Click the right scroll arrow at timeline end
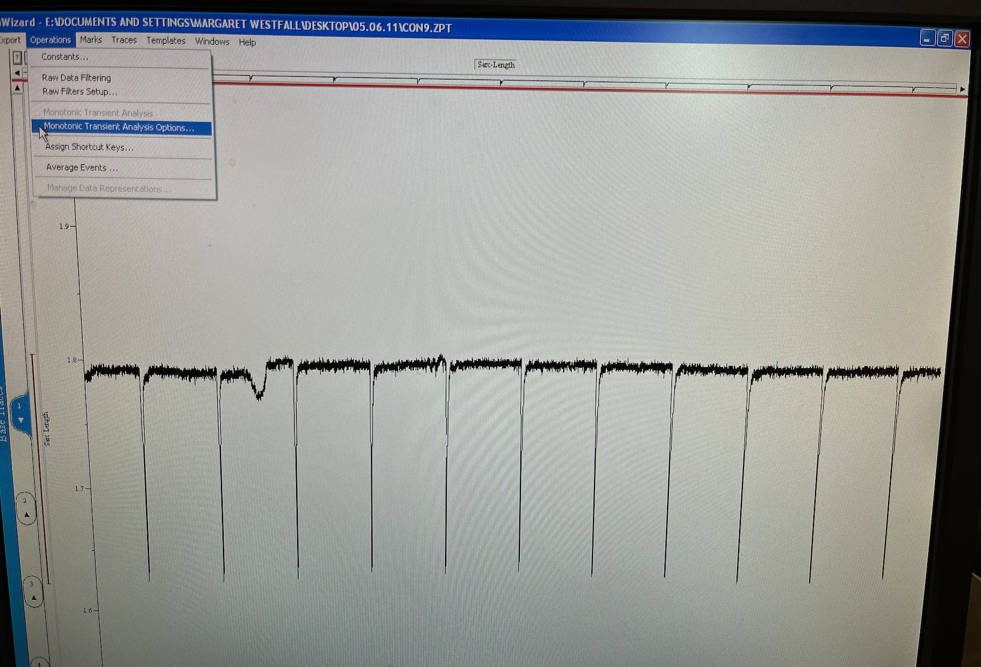 pyautogui.click(x=962, y=89)
